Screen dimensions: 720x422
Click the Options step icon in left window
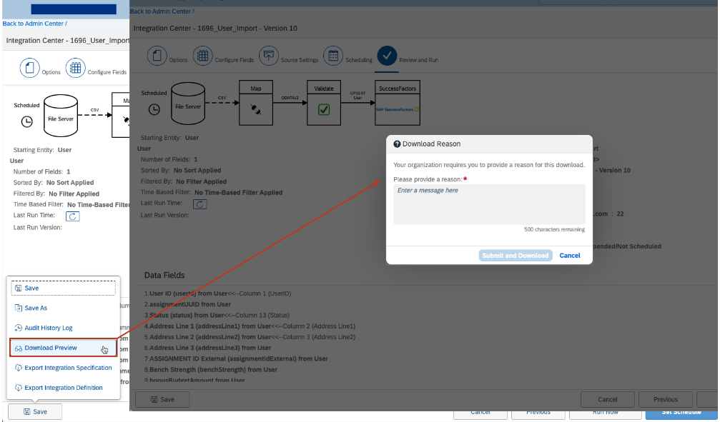pos(30,69)
